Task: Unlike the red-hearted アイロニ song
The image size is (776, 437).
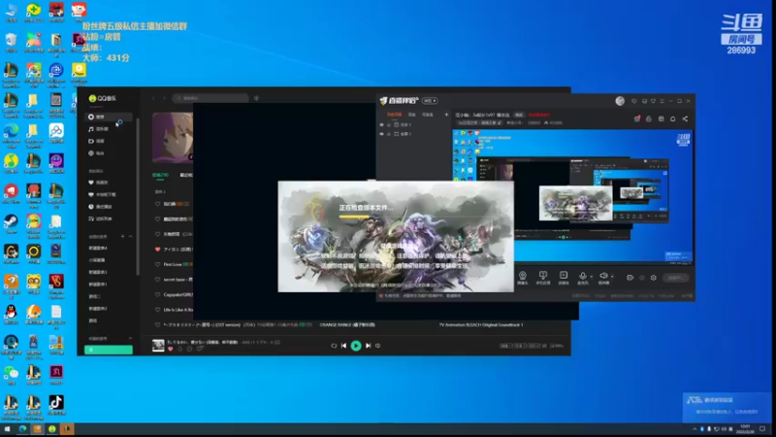Action: pos(157,250)
